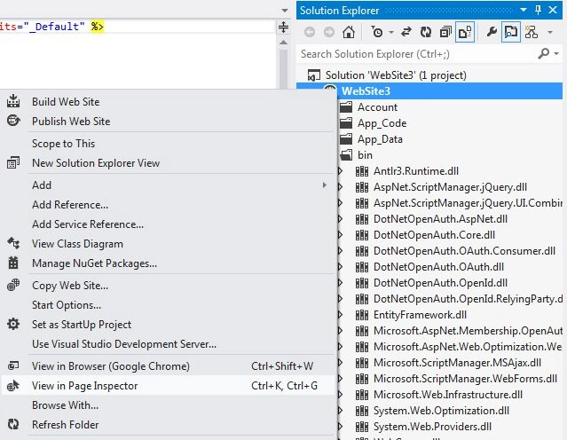Viewport: 567px width, 440px height.
Task: Click the Back navigation icon in Solution Explorer
Action: pyautogui.click(x=310, y=33)
